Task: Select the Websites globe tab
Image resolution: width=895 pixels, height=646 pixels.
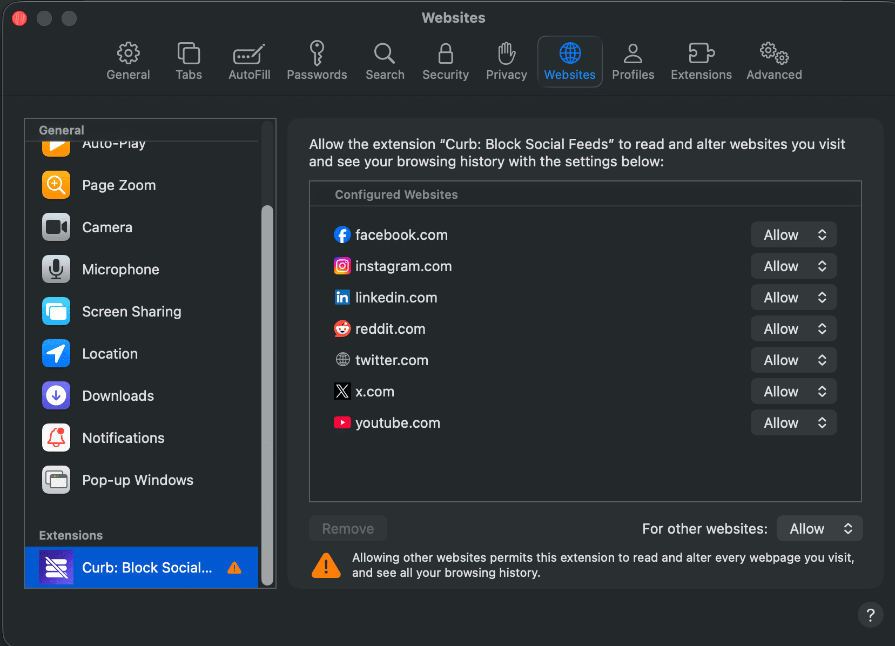Action: click(570, 62)
